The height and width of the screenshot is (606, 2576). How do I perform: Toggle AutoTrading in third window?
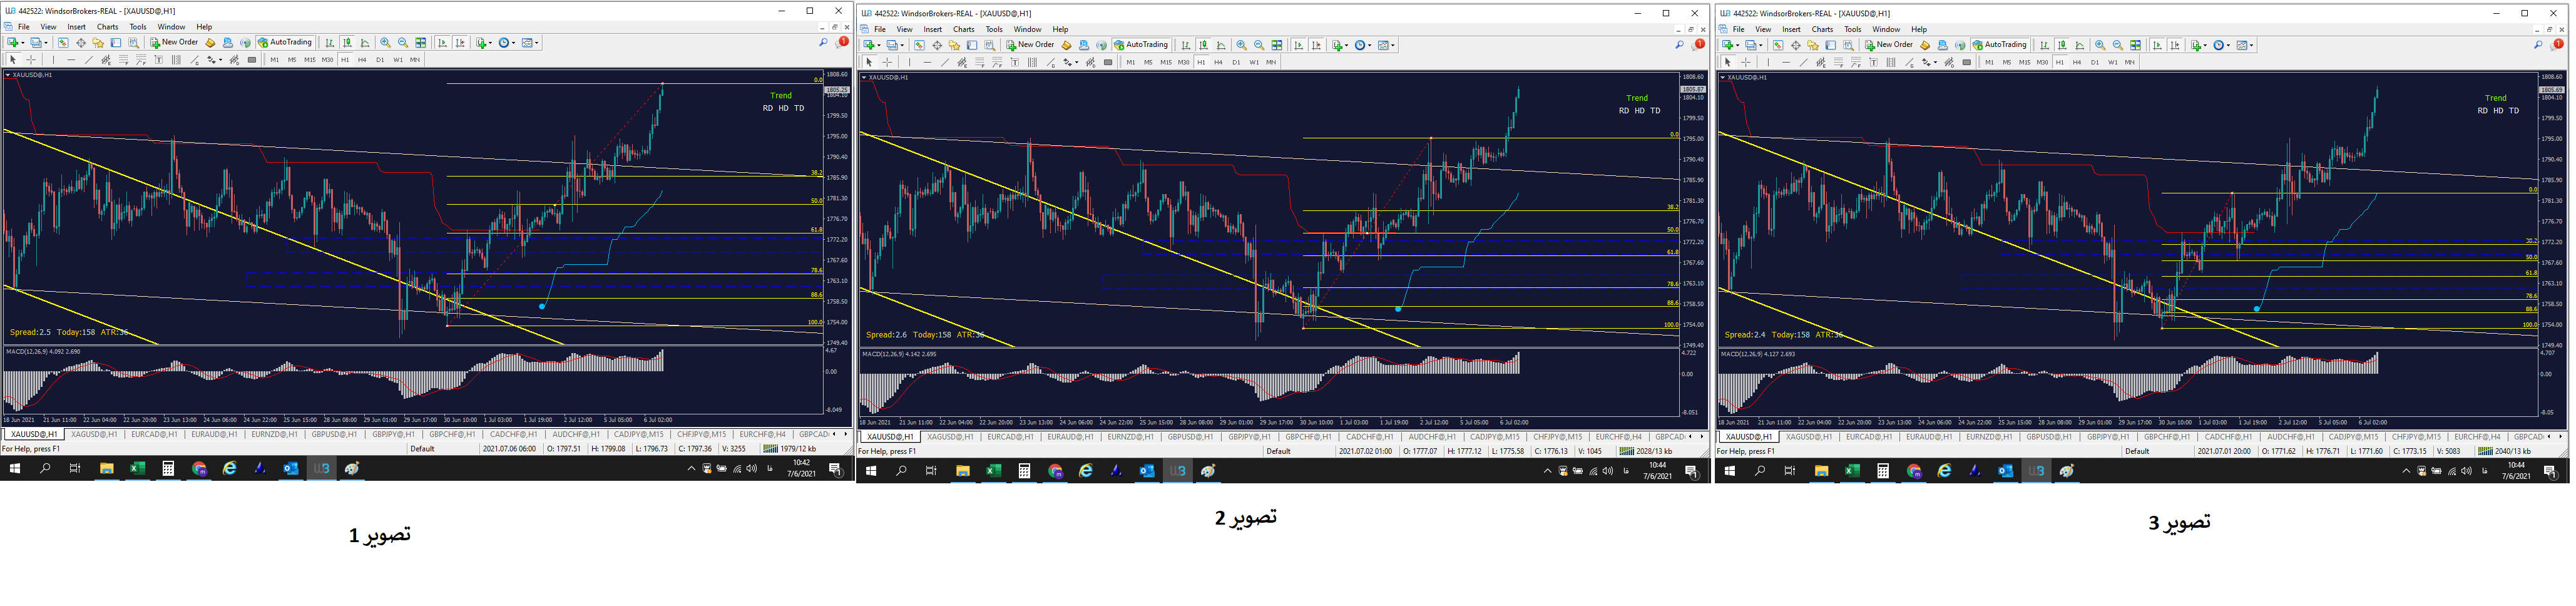click(x=2000, y=45)
